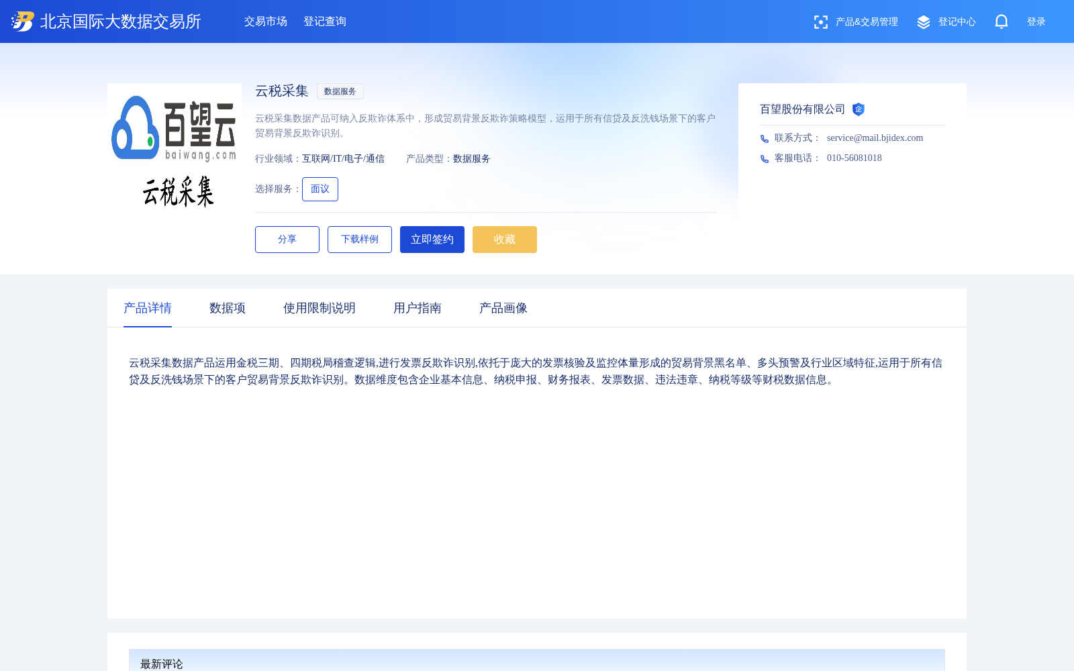Click the phone icon beside 客服电话
This screenshot has width=1074, height=671.
click(765, 159)
